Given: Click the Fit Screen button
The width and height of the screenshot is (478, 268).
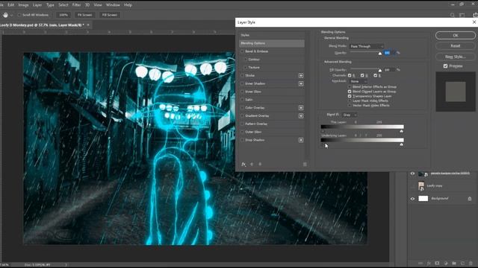Looking at the screenshot, I should [84, 15].
